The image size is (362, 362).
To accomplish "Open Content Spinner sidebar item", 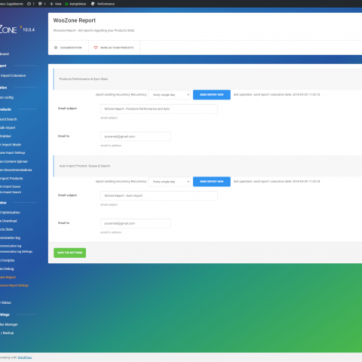I will point(14,161).
